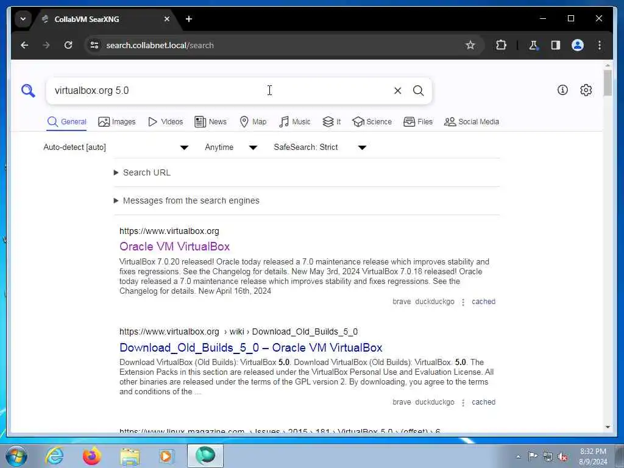Open result options dots for Download_Old_Builds_5_0
The image size is (624, 468).
point(463,403)
